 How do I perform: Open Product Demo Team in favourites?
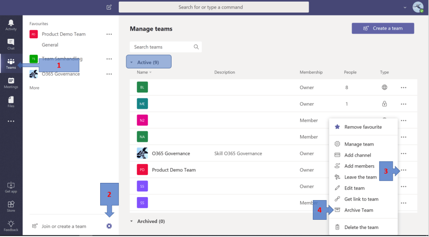coord(64,34)
